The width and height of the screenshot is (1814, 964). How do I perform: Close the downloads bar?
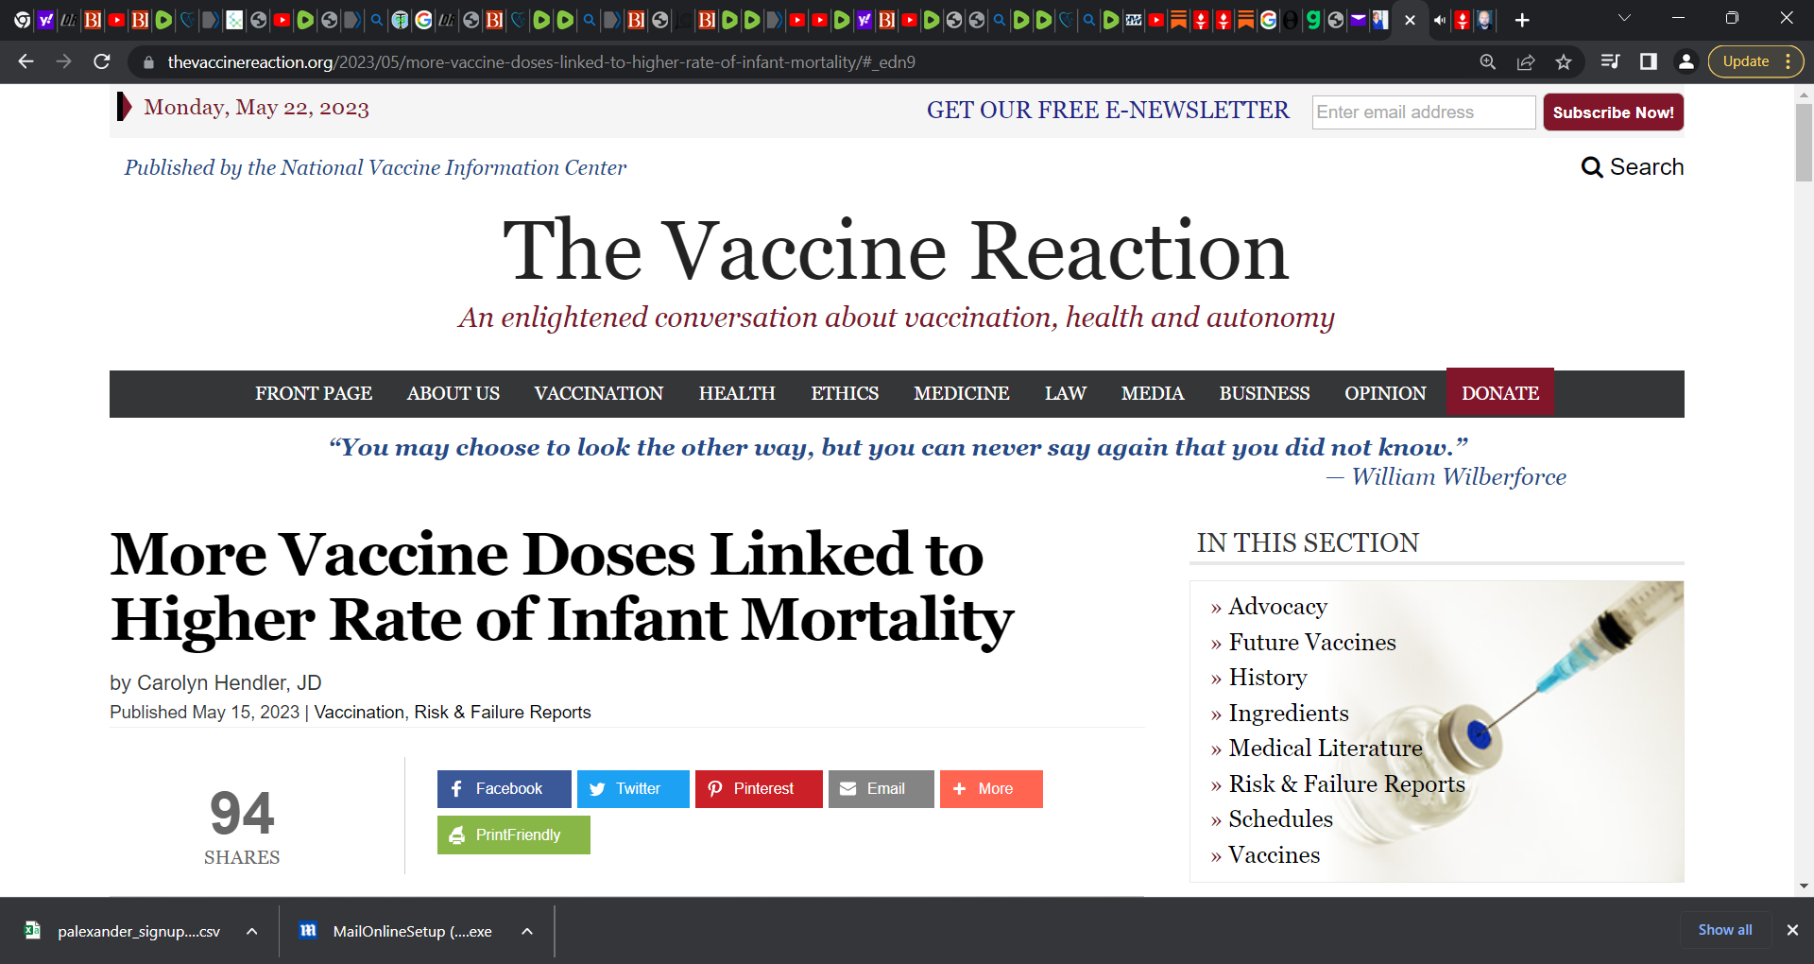point(1792,930)
